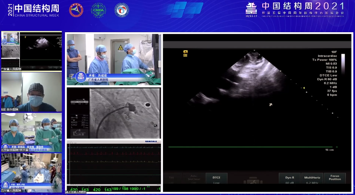Click the surgeon name badge logo in the operating room video
Screen dimensions: 355x195
[x=80, y=77]
